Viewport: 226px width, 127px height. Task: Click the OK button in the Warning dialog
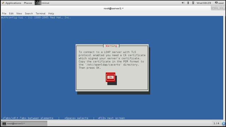(x=111, y=77)
